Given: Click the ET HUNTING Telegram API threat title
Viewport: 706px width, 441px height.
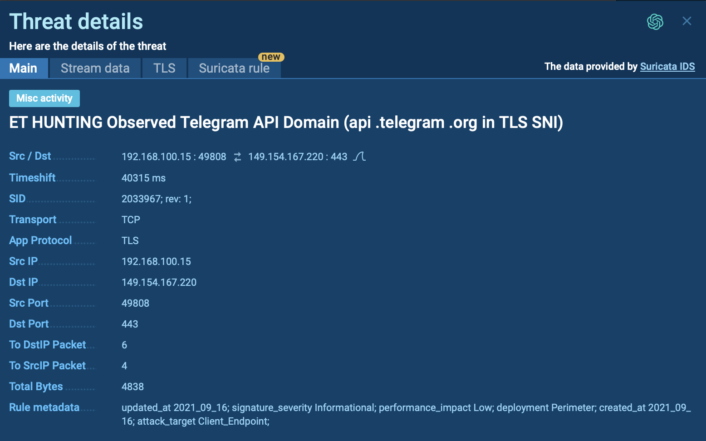Looking at the screenshot, I should click(x=286, y=122).
